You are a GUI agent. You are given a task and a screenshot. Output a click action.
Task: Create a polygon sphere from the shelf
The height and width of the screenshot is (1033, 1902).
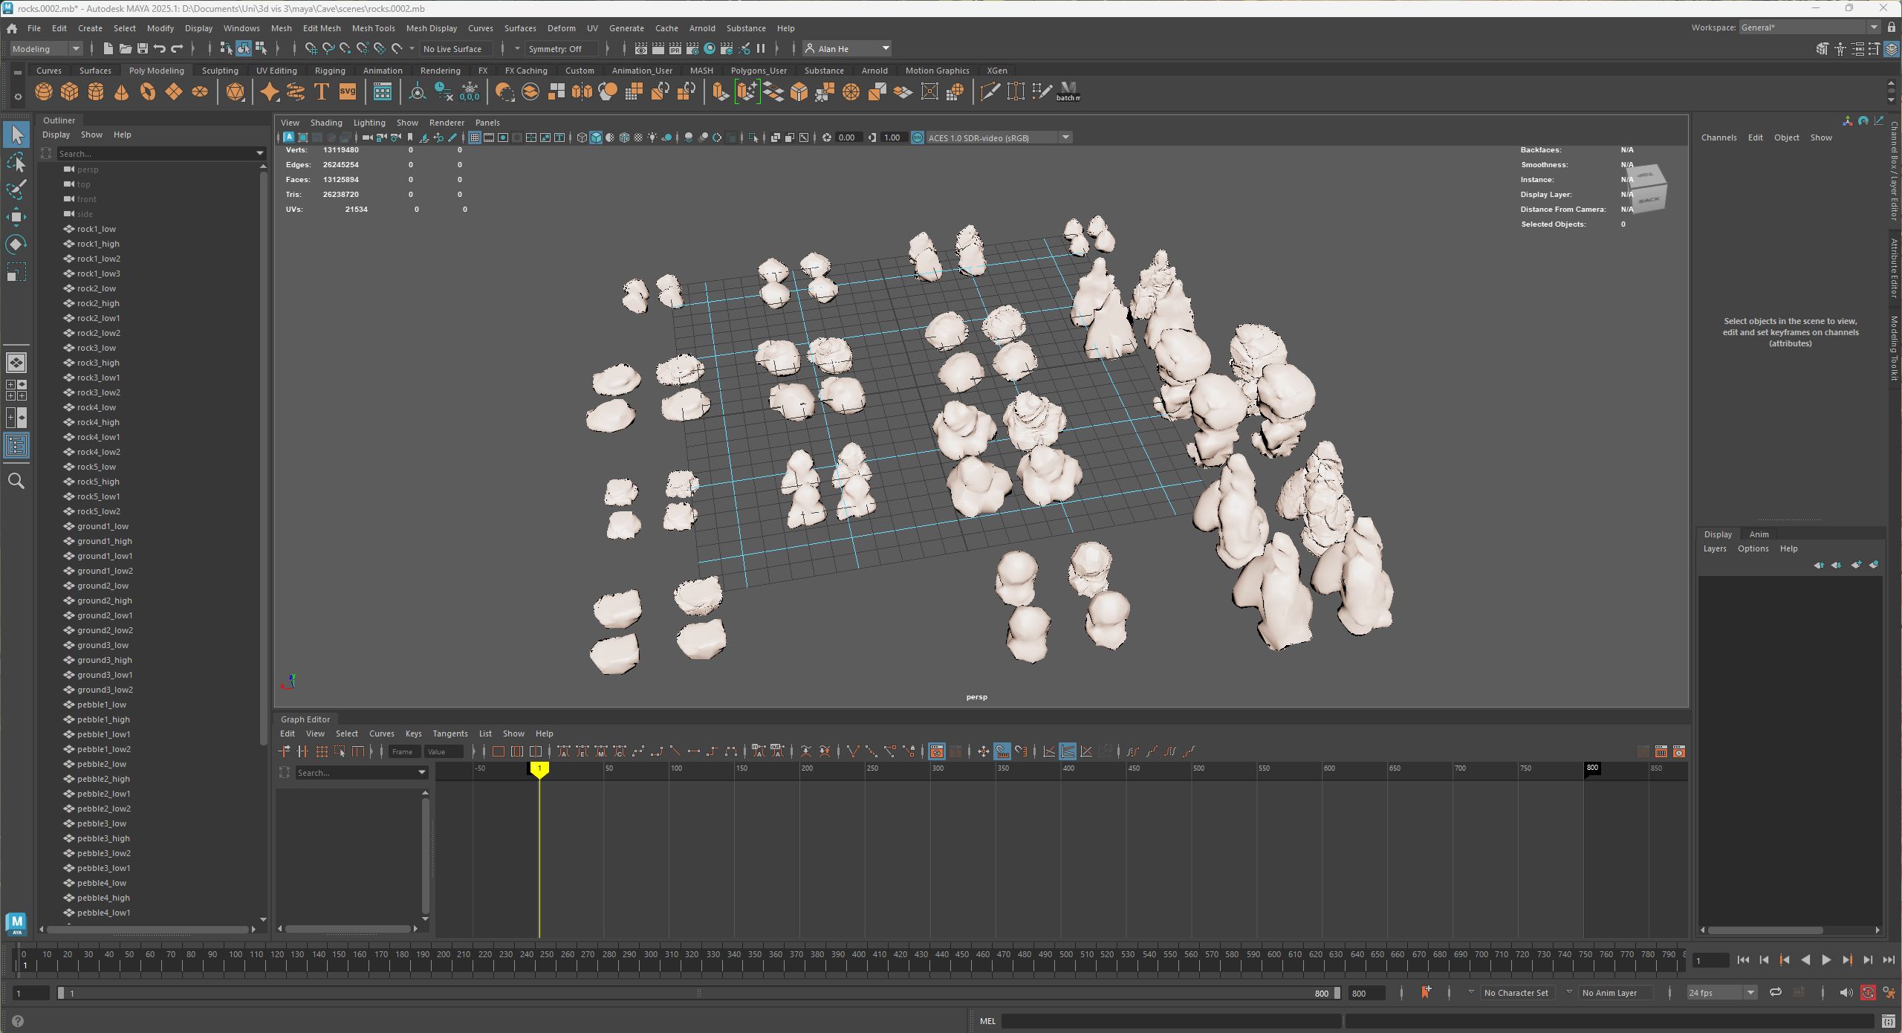click(x=44, y=92)
